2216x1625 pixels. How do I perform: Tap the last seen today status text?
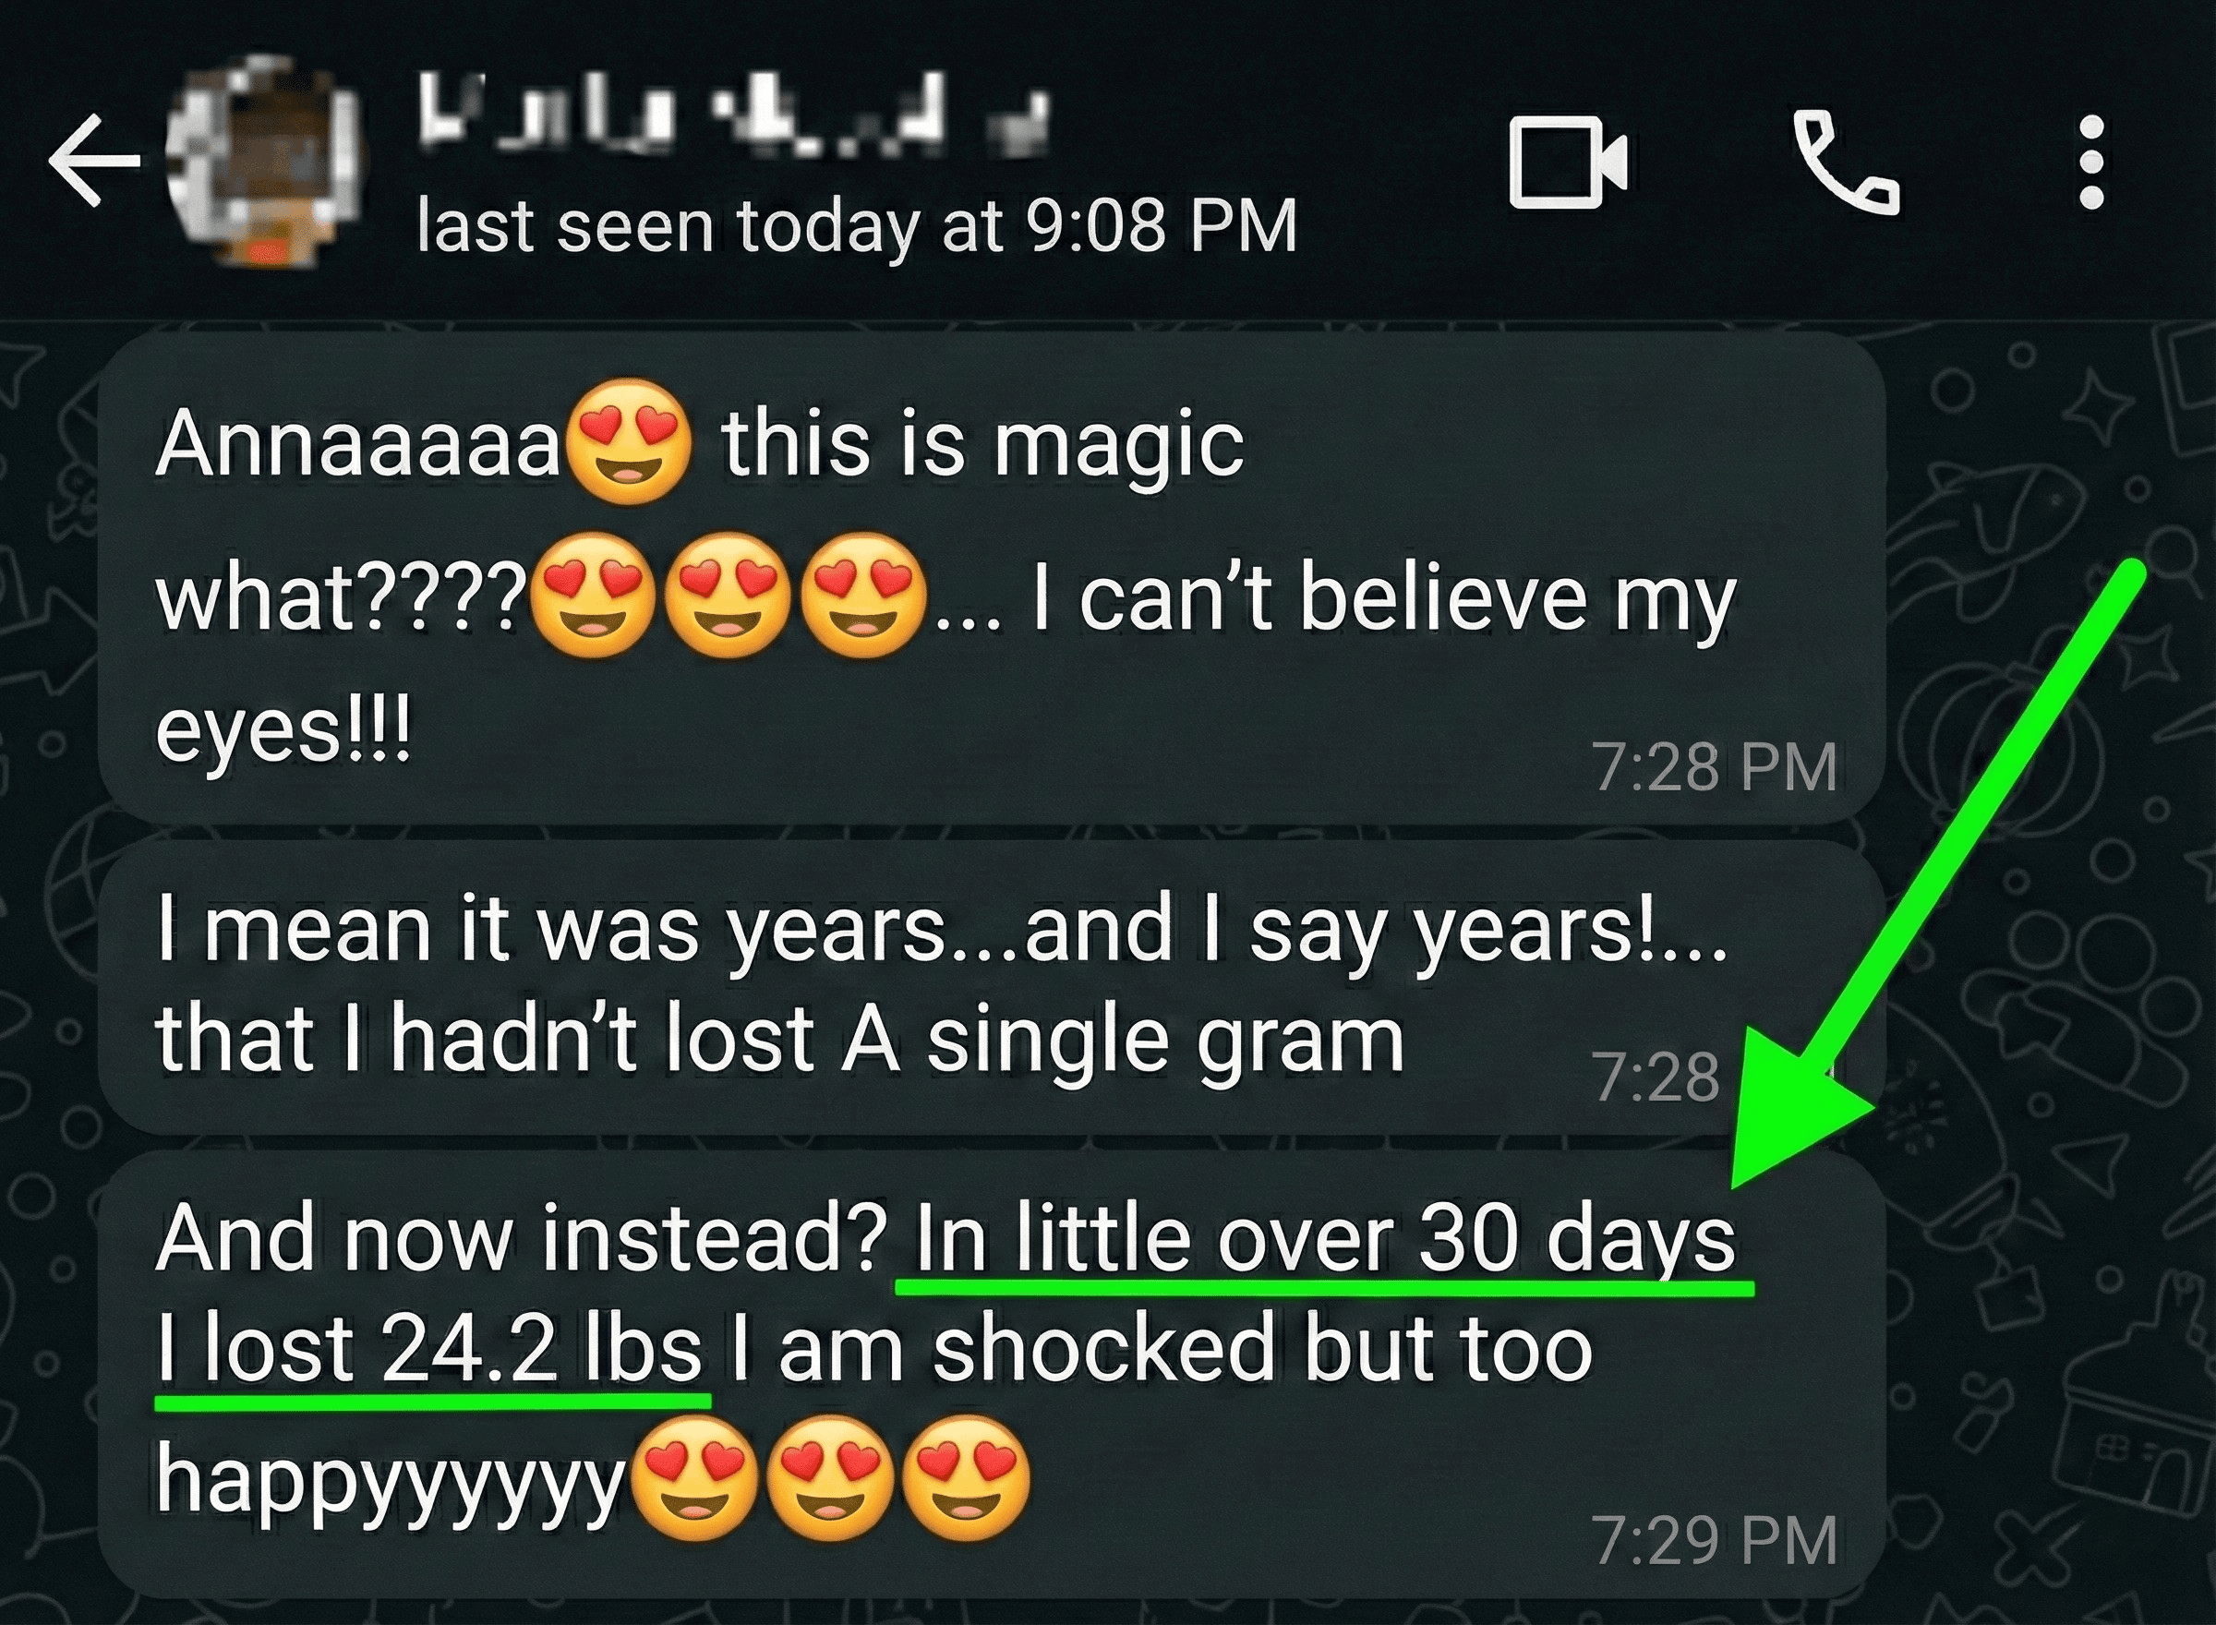[x=857, y=226]
